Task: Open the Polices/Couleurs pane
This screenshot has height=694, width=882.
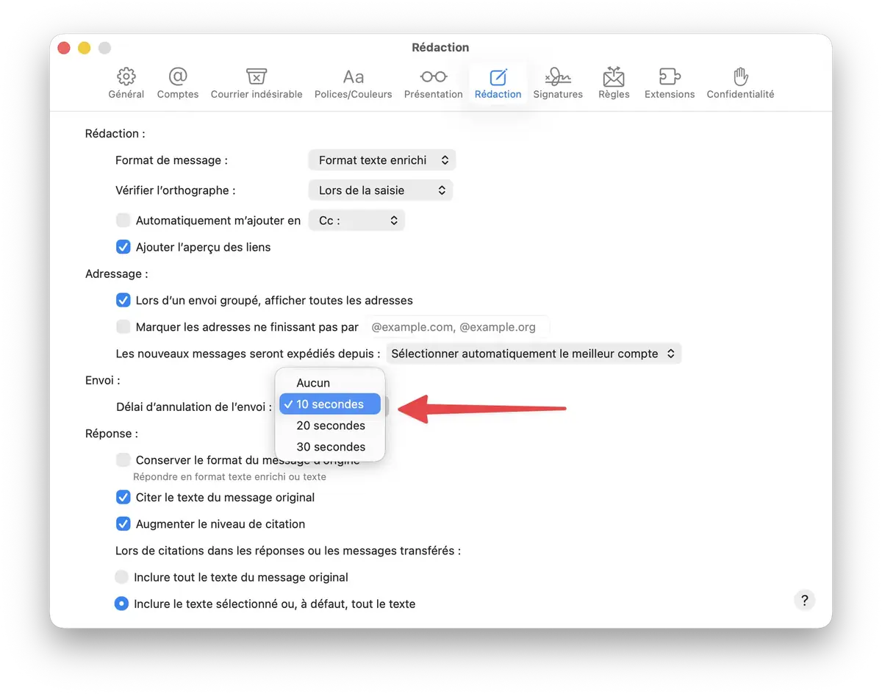Action: [353, 82]
